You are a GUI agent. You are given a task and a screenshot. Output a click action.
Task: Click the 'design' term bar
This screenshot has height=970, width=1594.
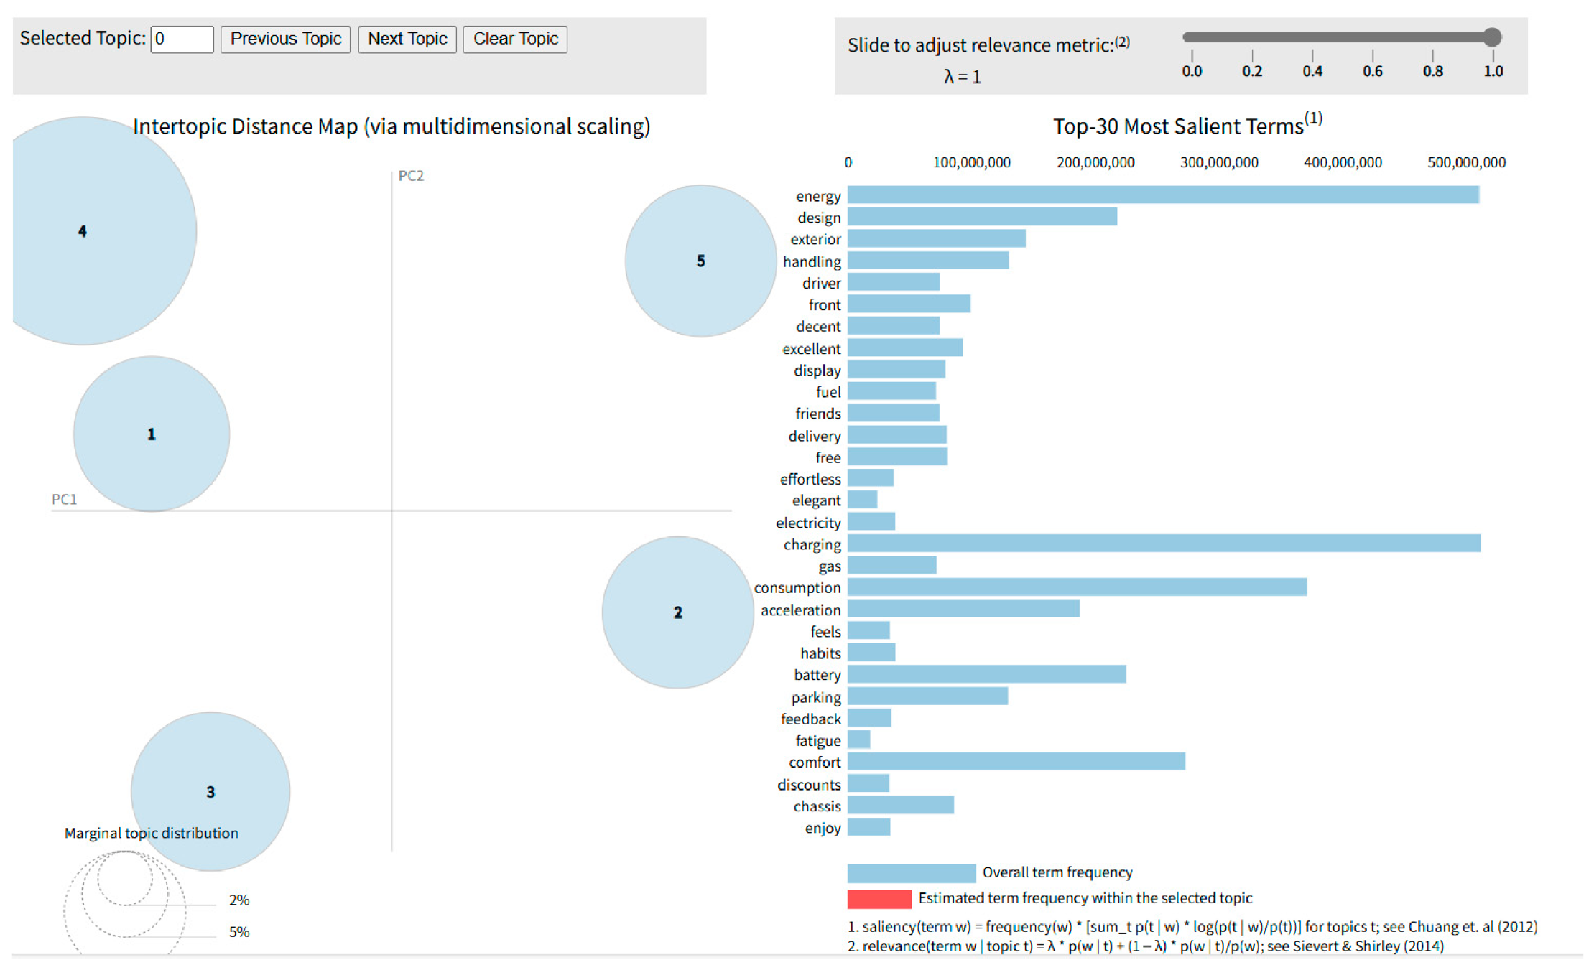982,217
